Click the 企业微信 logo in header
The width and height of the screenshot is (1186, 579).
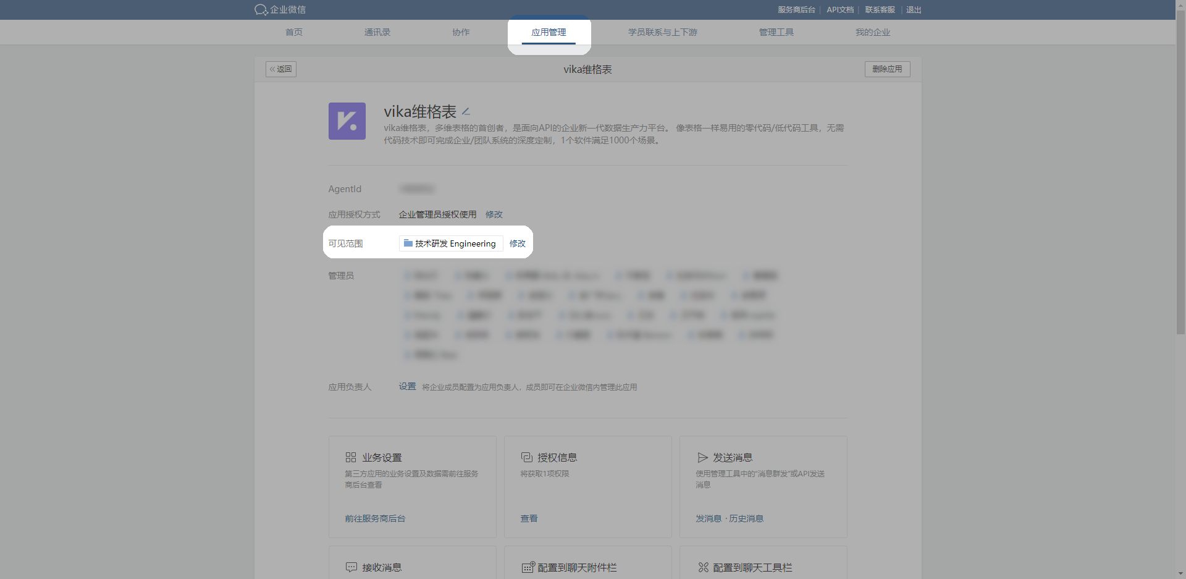pos(280,10)
